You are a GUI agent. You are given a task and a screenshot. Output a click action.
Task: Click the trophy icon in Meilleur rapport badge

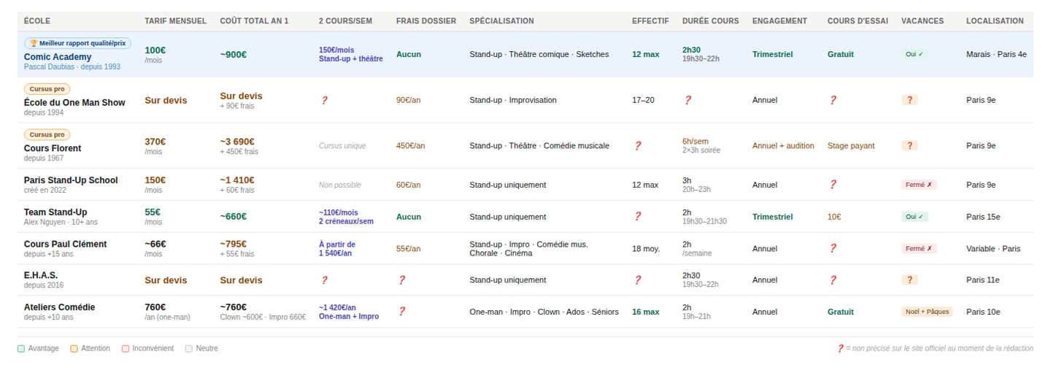point(34,43)
